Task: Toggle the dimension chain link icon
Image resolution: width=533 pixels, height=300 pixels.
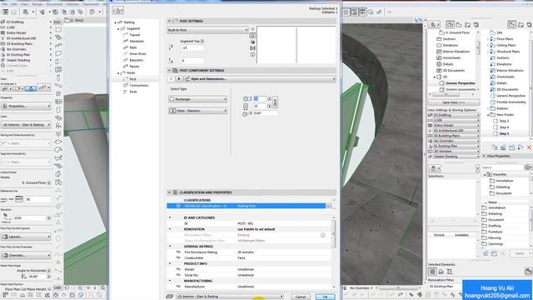Action: pos(275,102)
